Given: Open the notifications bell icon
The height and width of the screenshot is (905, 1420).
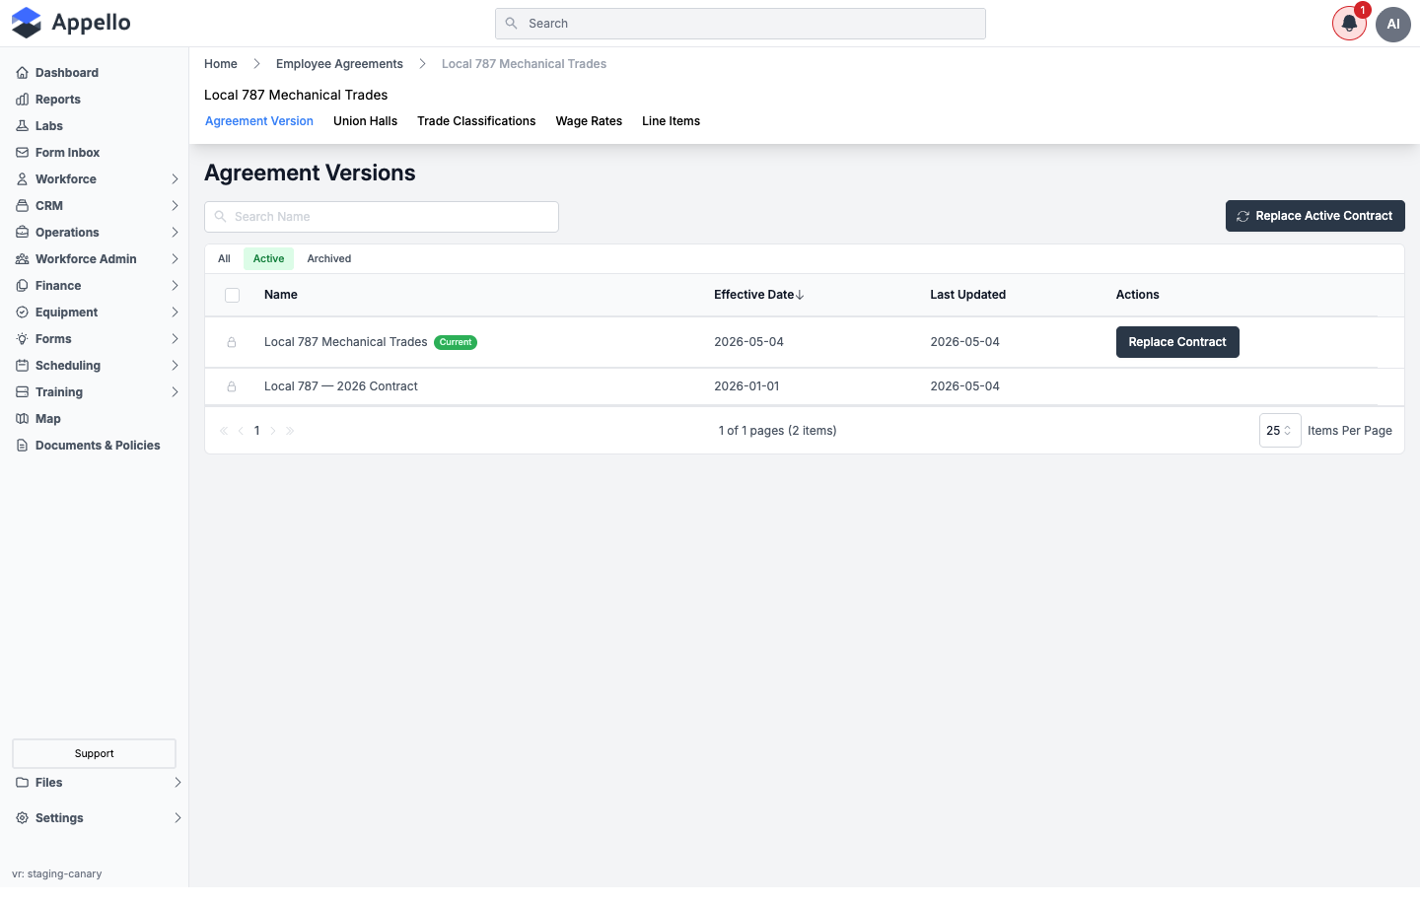Looking at the screenshot, I should point(1349,24).
